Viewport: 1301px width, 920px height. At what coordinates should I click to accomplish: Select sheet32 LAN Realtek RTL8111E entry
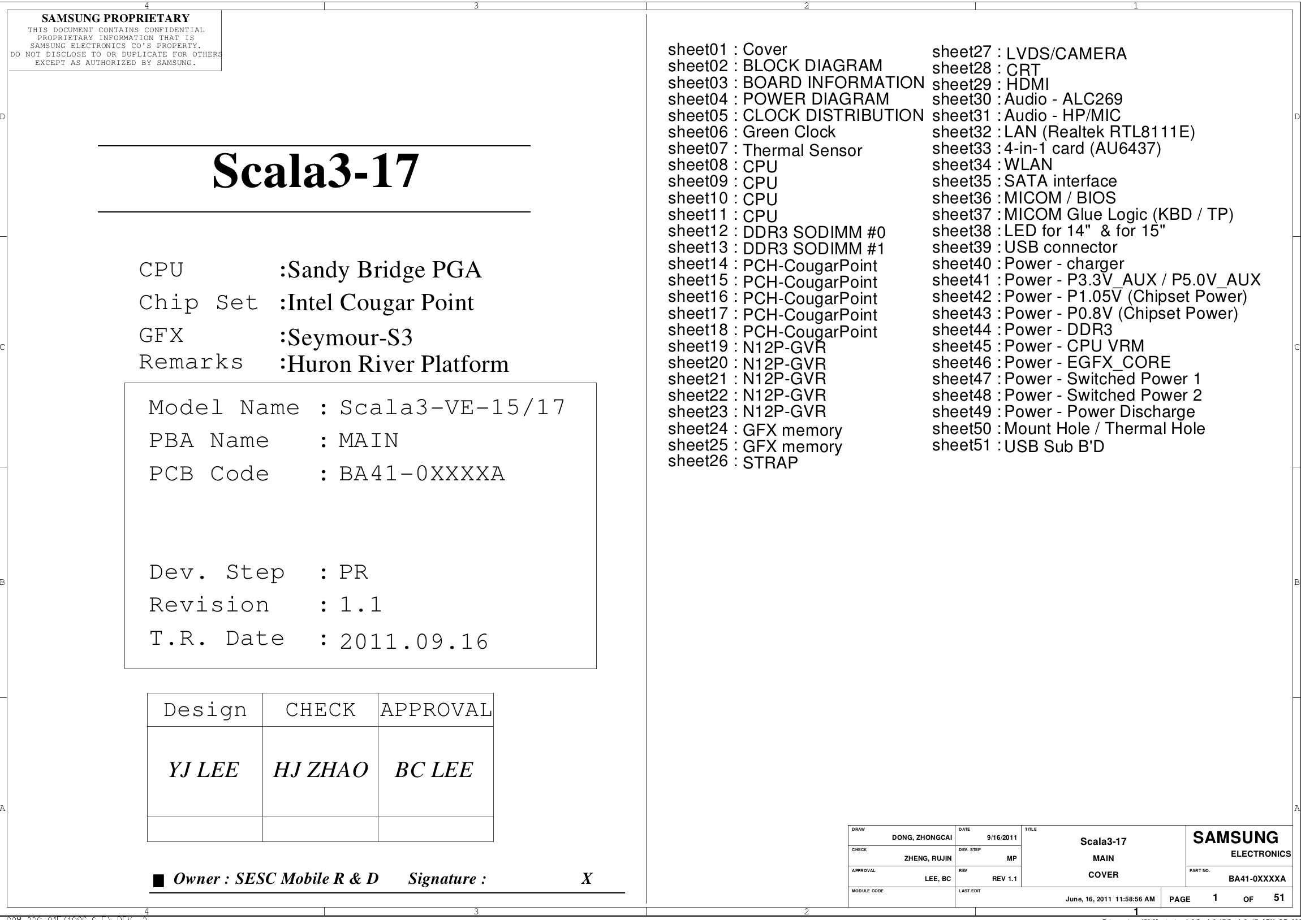pos(1063,132)
